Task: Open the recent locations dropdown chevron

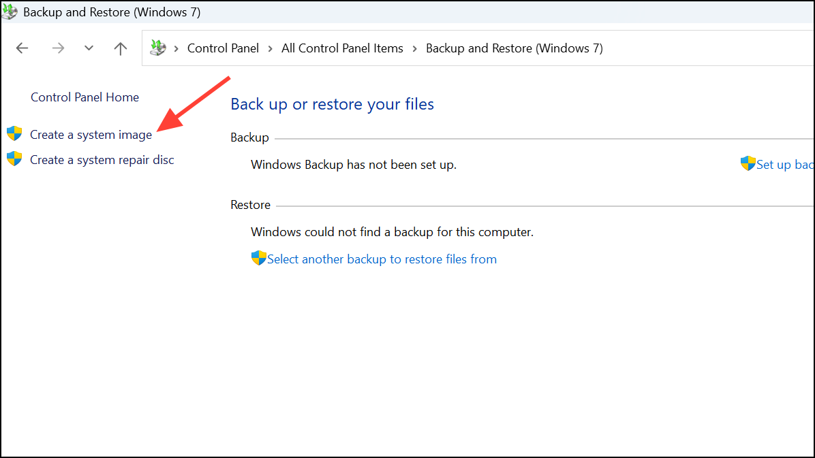Action: (89, 48)
